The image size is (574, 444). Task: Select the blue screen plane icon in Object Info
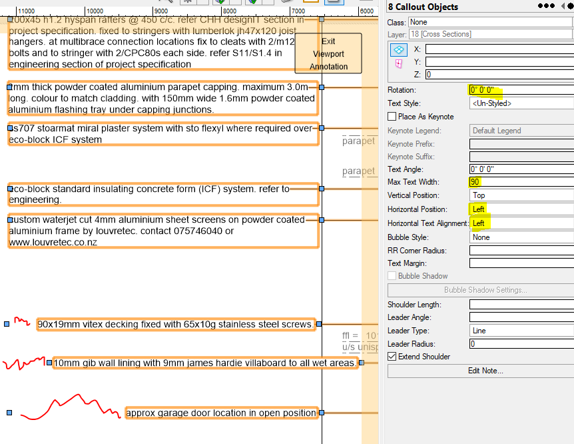398,49
